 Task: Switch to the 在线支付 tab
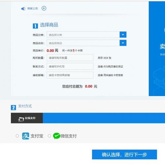coord(27,118)
